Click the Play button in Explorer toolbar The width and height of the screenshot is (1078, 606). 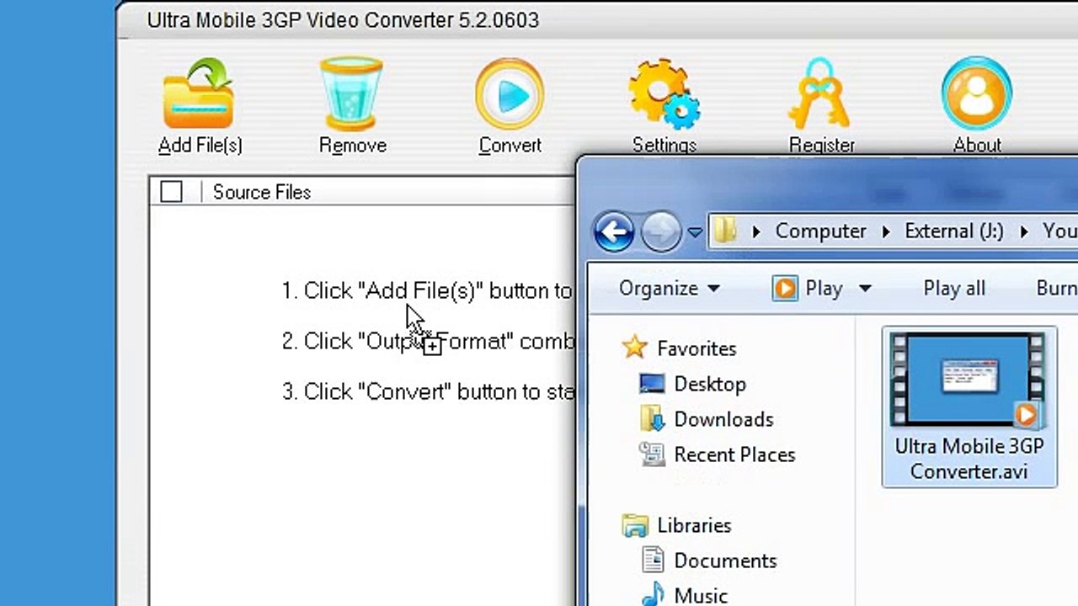(808, 289)
